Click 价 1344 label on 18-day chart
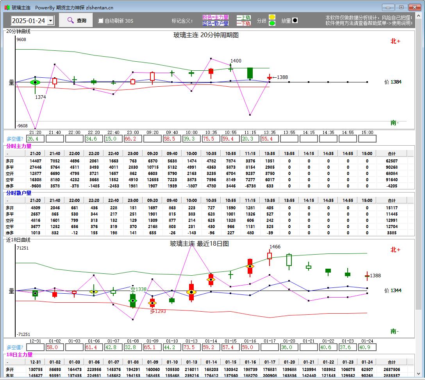The image size is (425, 380). tap(393, 291)
